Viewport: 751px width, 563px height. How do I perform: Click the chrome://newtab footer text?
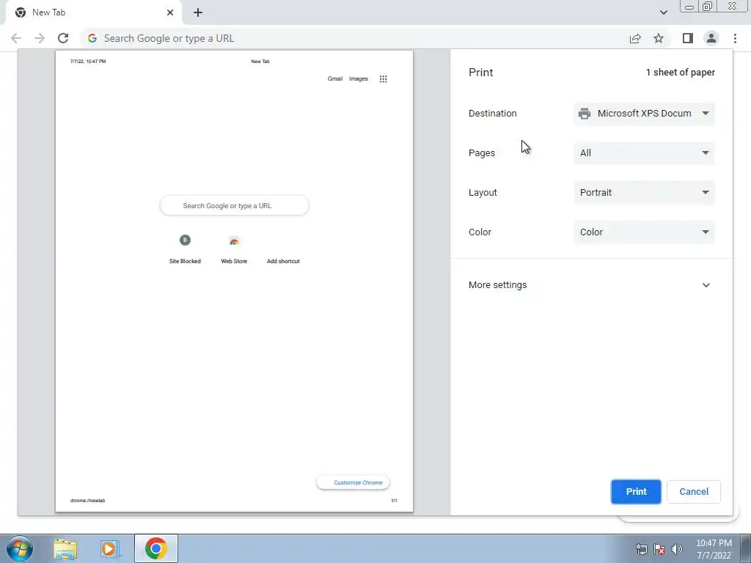pos(88,501)
